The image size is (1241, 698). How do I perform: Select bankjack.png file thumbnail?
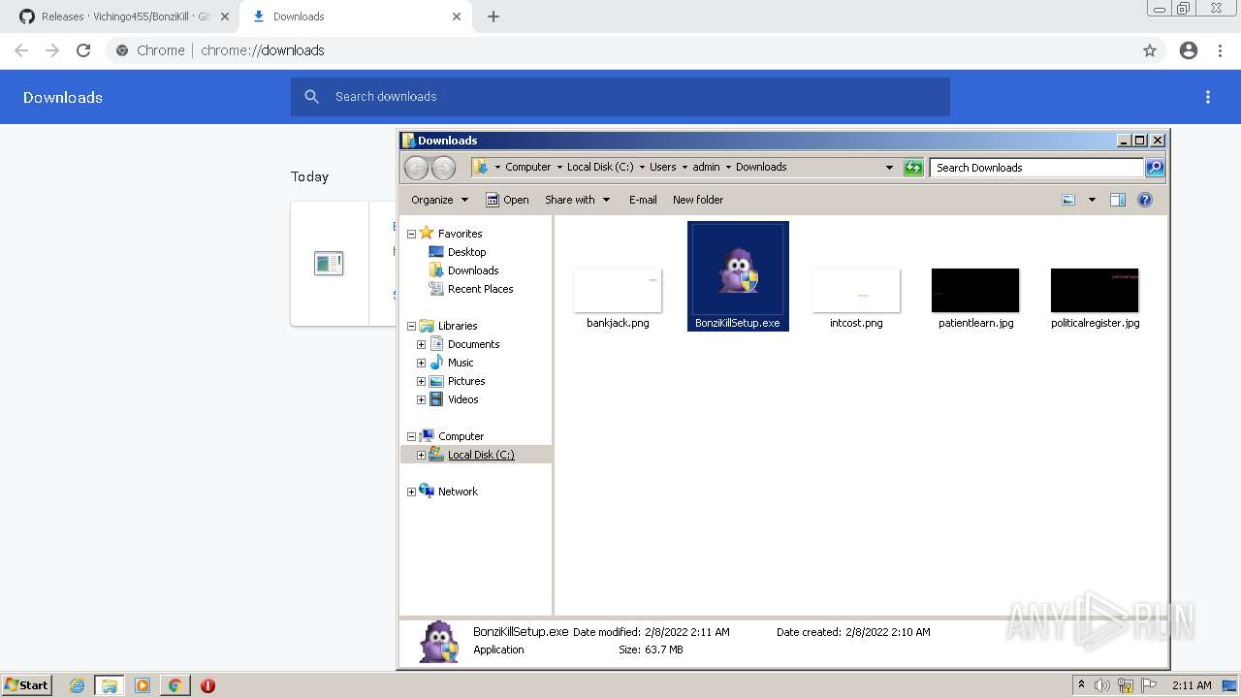click(618, 291)
